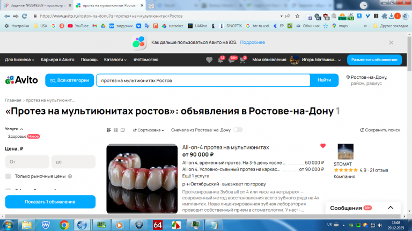Expand 'Каталоги' dropdown menu

pos(115,60)
